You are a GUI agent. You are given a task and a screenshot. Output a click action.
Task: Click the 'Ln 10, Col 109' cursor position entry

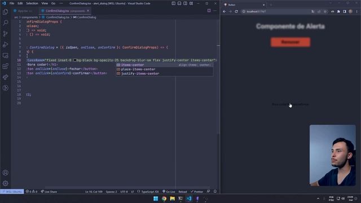[x=94, y=192]
